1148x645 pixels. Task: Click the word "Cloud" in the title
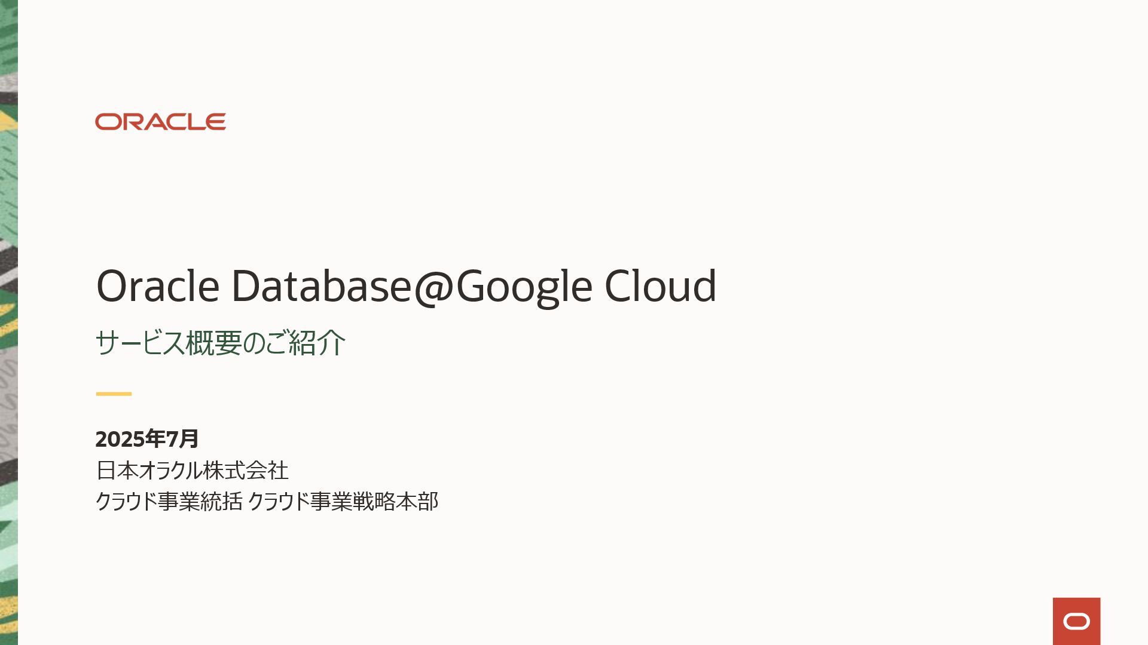pos(661,285)
